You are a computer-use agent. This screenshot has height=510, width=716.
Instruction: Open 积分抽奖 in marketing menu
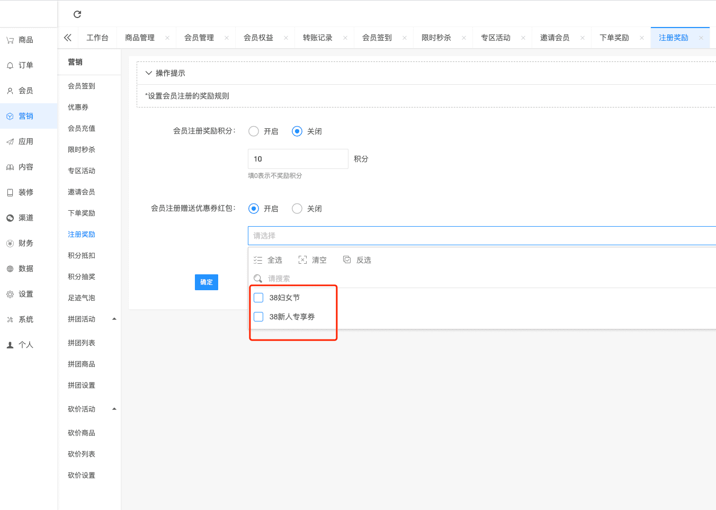pyautogui.click(x=82, y=277)
